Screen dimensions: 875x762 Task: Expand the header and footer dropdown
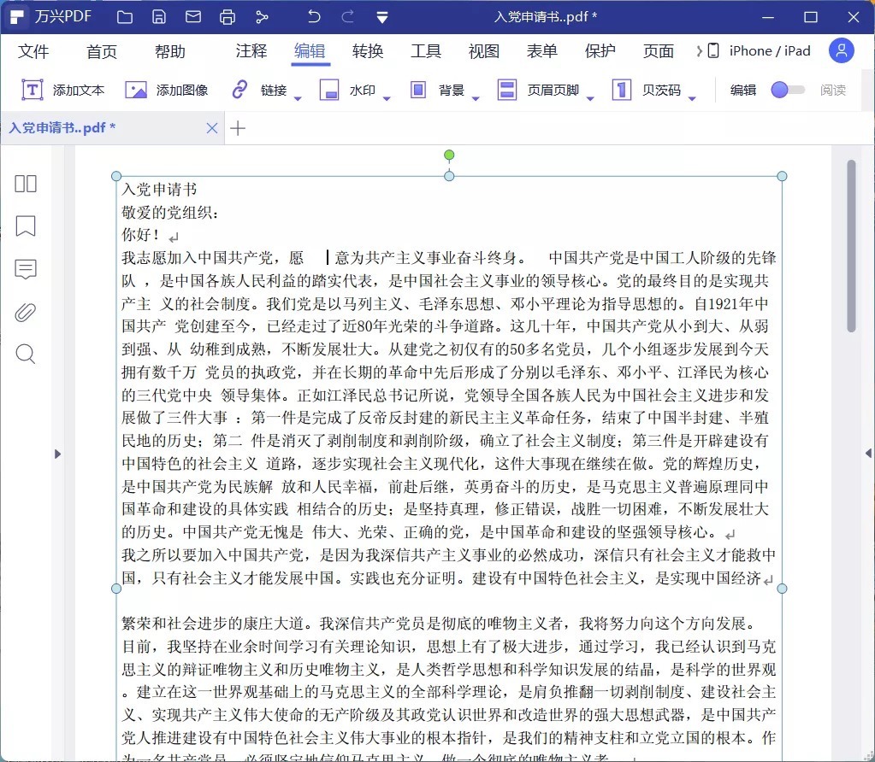[590, 97]
